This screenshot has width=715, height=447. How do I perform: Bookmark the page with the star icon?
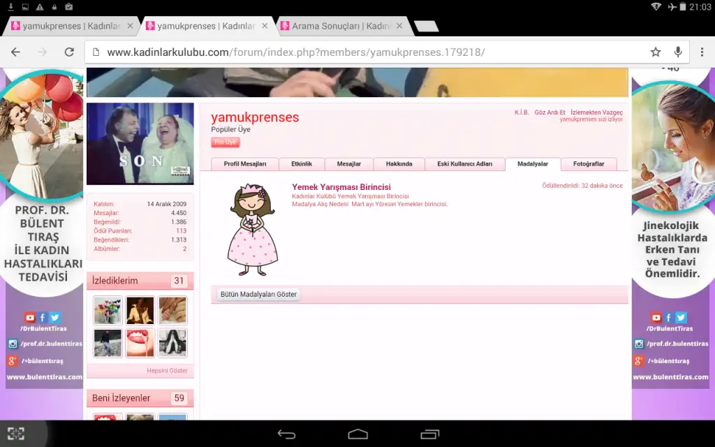click(655, 51)
